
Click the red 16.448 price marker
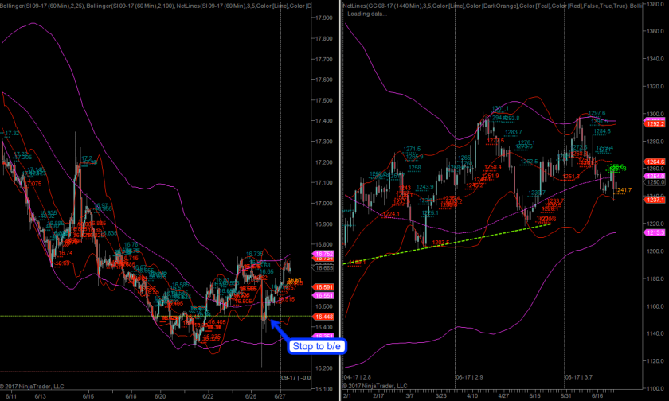point(323,317)
